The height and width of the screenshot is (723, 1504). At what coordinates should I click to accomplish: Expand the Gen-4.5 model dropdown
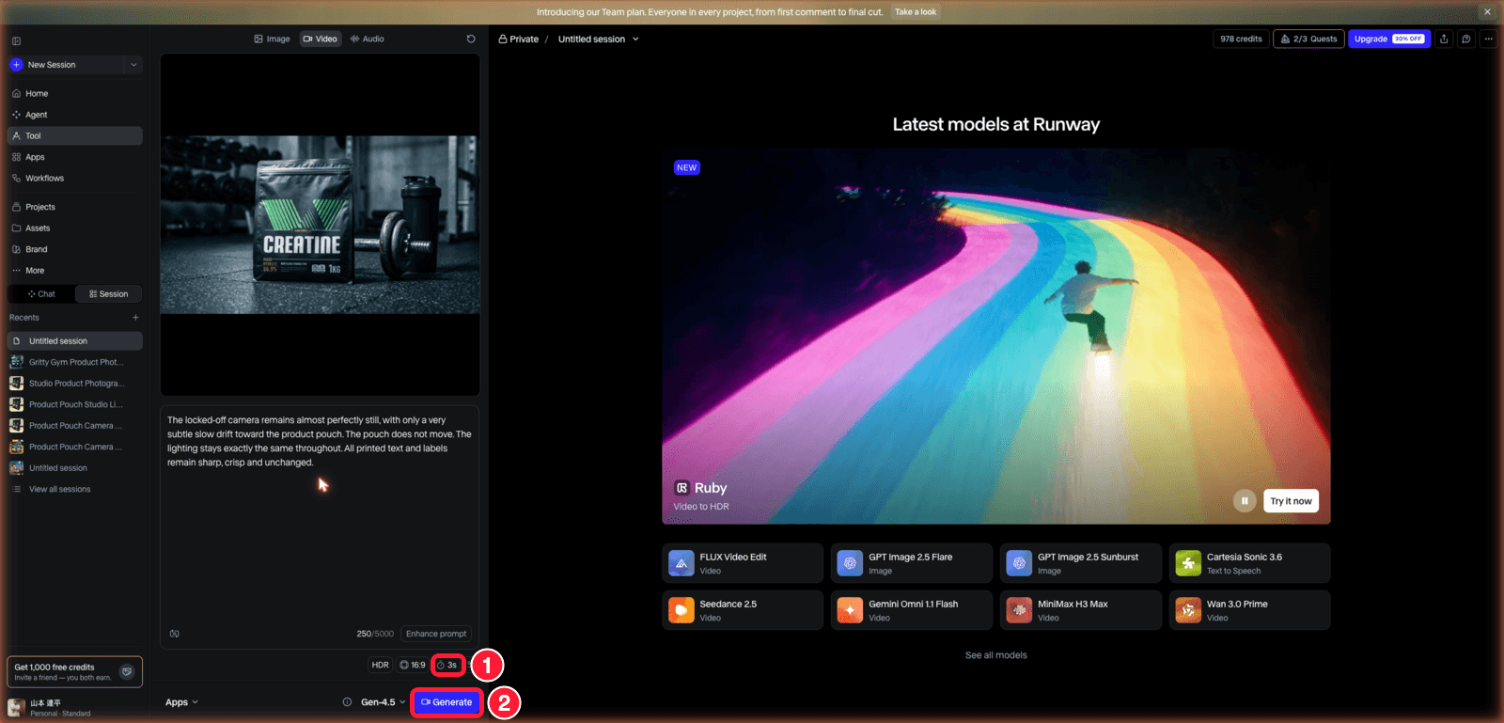coord(384,702)
